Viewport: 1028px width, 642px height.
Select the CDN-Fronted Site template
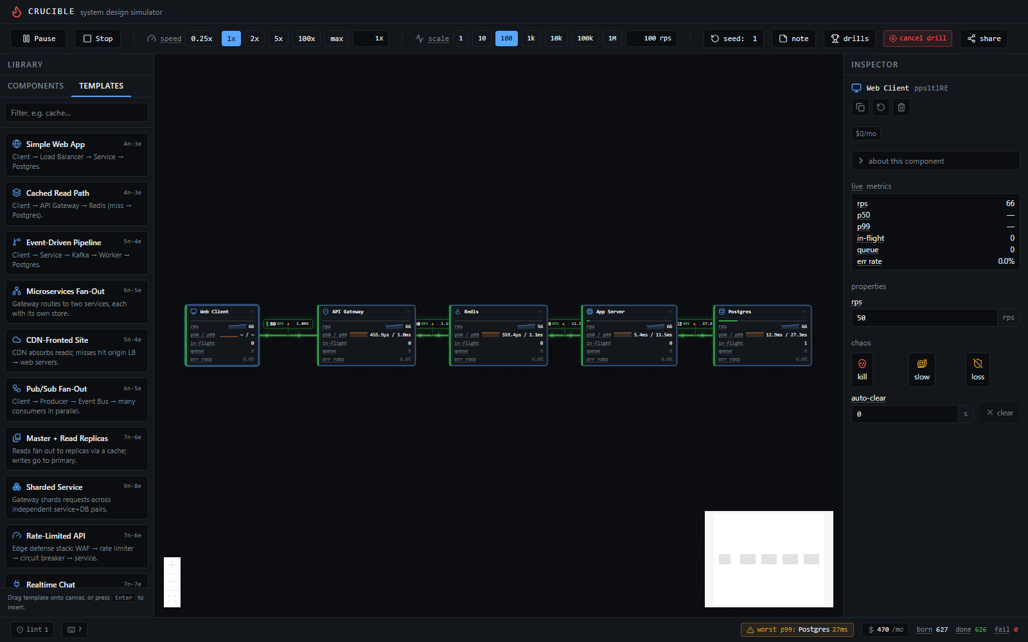pos(76,351)
